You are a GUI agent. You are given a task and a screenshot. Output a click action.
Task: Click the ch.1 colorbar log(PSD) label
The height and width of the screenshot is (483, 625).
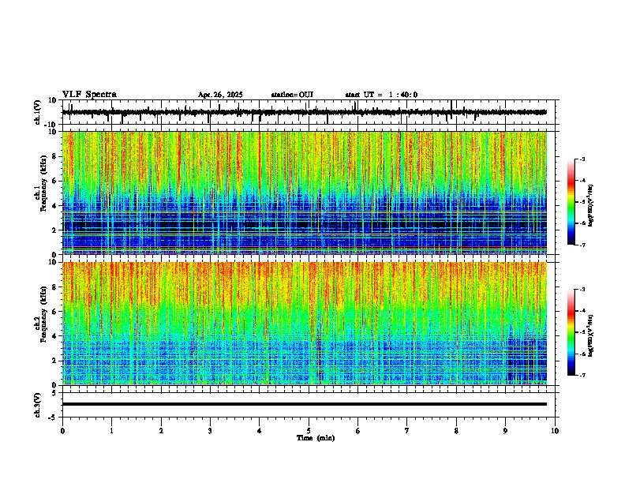coord(591,206)
